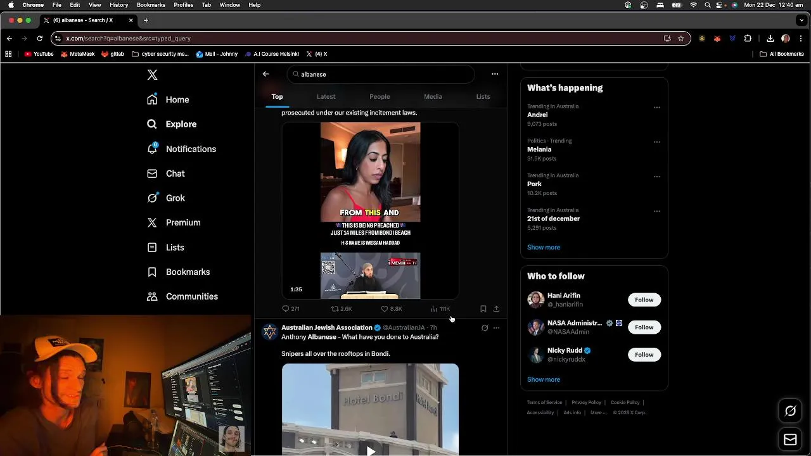
Task: Follow Hani Arifin
Action: (x=644, y=300)
